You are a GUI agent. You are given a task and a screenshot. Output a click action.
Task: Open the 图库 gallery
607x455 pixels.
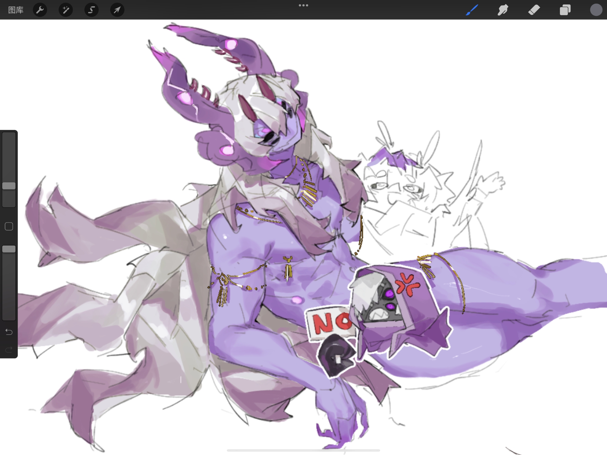pyautogui.click(x=16, y=10)
